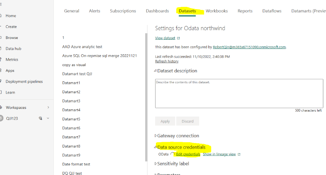Click Edit credentials for OData
This screenshot has height=175, width=326.
point(188,154)
